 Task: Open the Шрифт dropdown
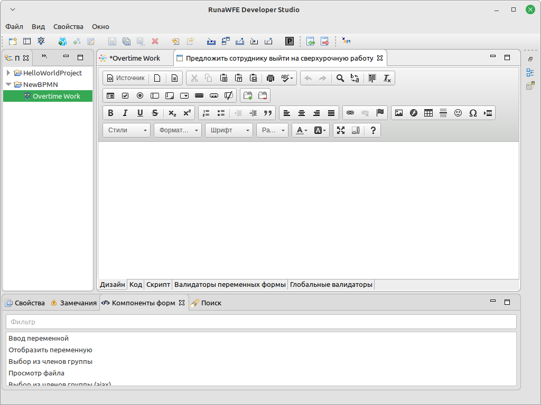[x=229, y=130]
